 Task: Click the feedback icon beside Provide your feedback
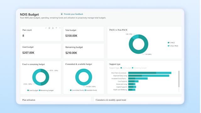point(62,14)
